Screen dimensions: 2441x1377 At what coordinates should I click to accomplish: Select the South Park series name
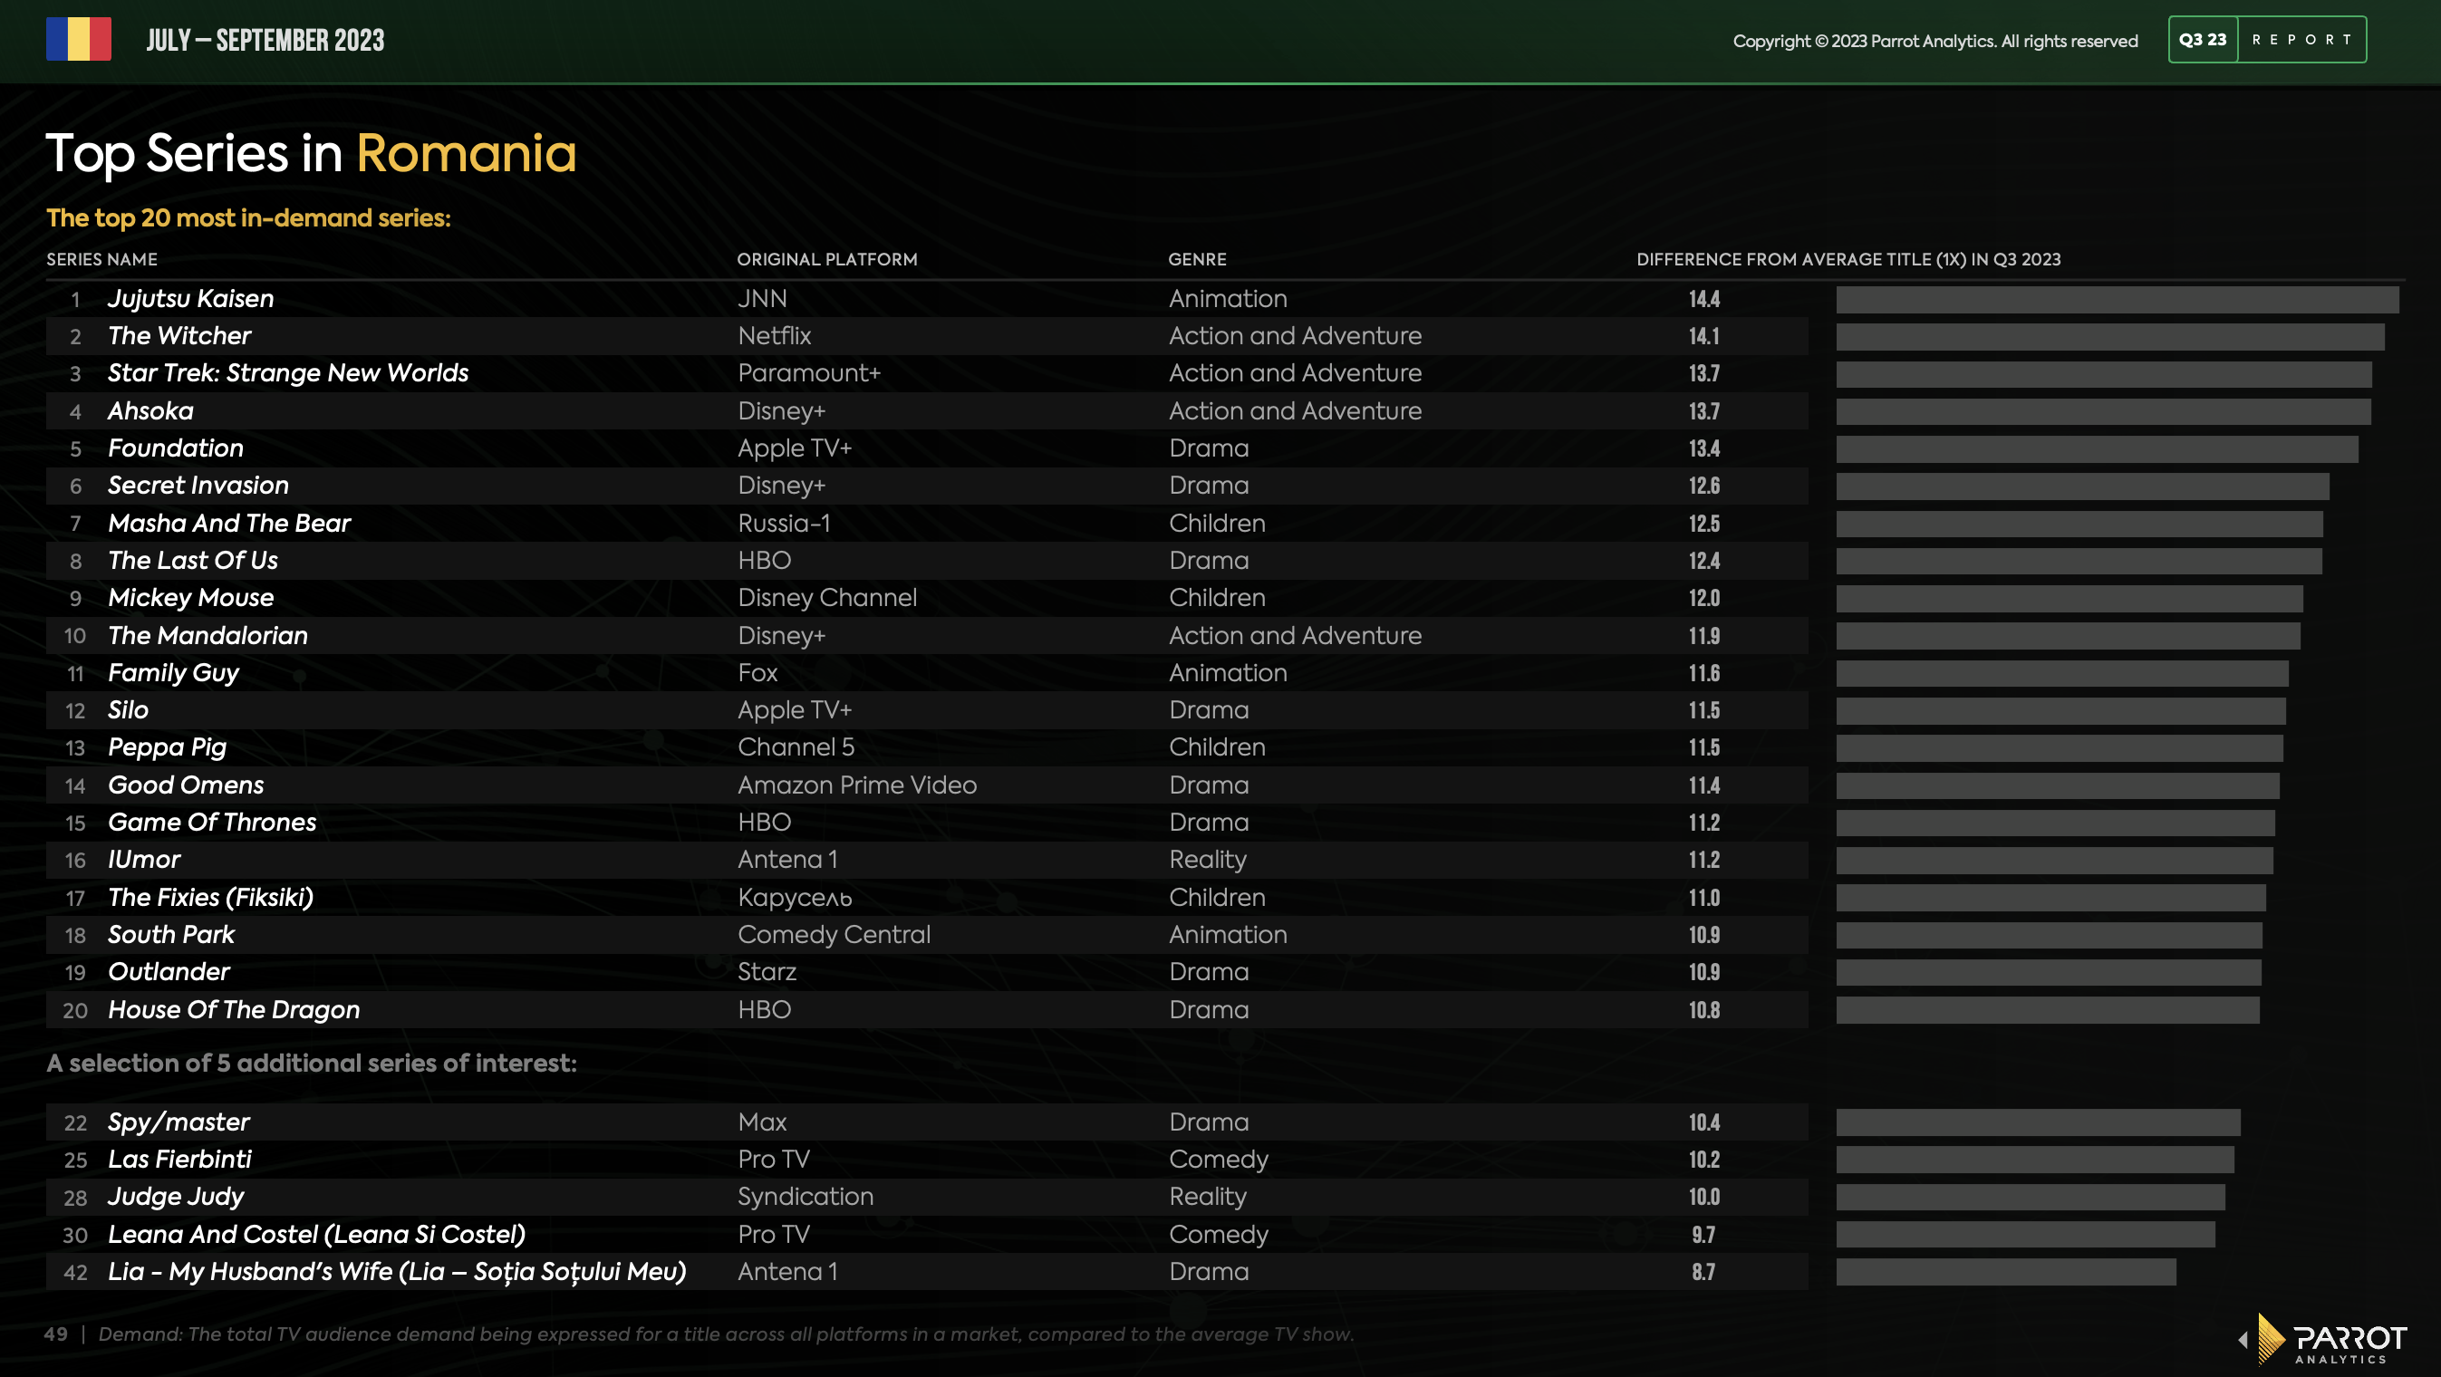click(x=171, y=934)
